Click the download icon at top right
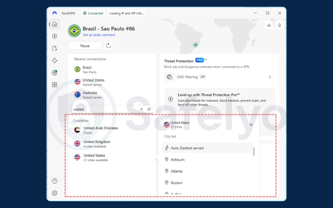The image size is (333, 208). (x=269, y=25)
